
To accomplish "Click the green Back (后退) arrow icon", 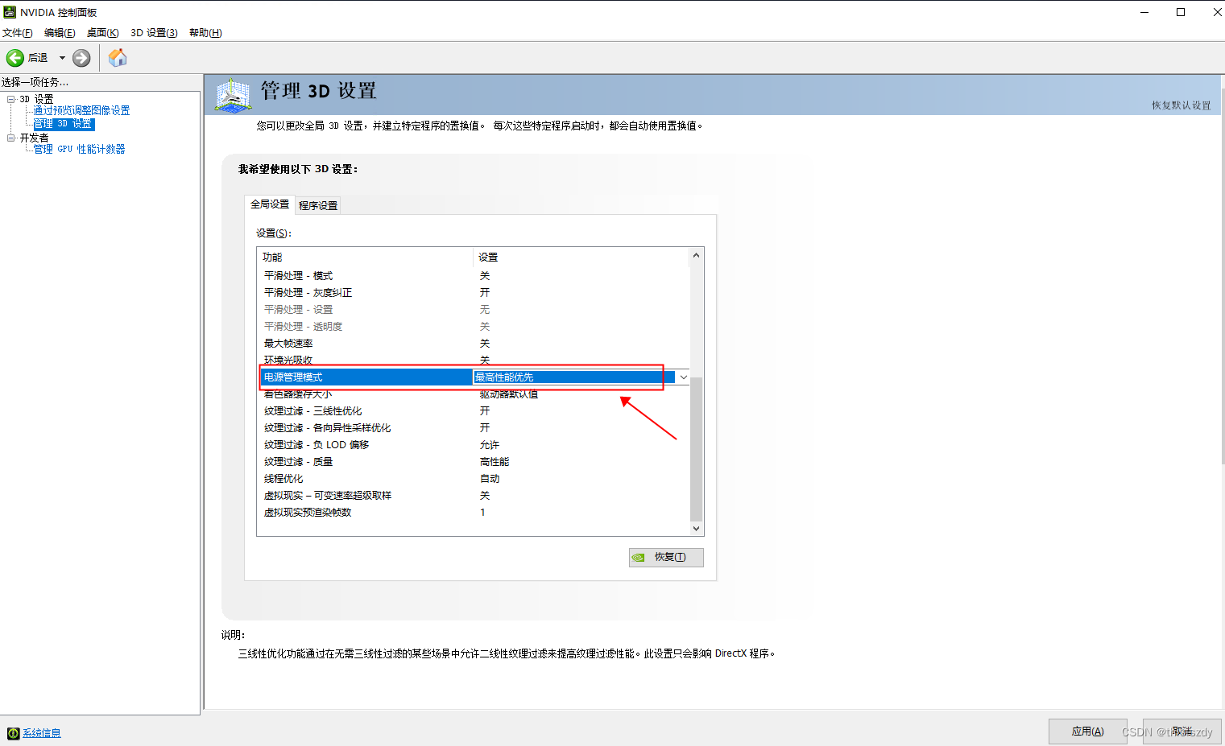I will [x=15, y=58].
